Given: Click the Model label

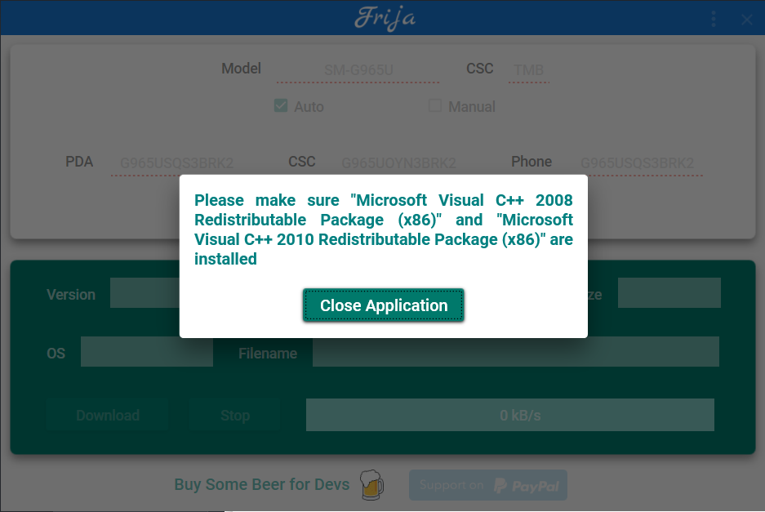Looking at the screenshot, I should pyautogui.click(x=241, y=69).
